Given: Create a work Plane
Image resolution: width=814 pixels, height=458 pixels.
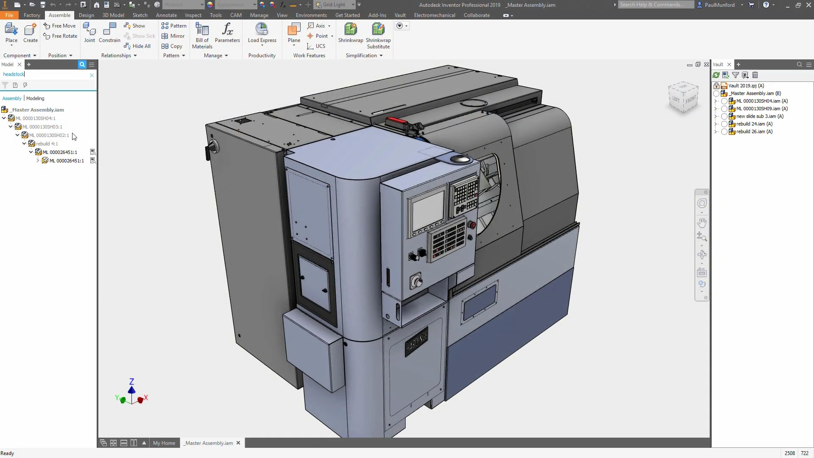Looking at the screenshot, I should tap(294, 33).
